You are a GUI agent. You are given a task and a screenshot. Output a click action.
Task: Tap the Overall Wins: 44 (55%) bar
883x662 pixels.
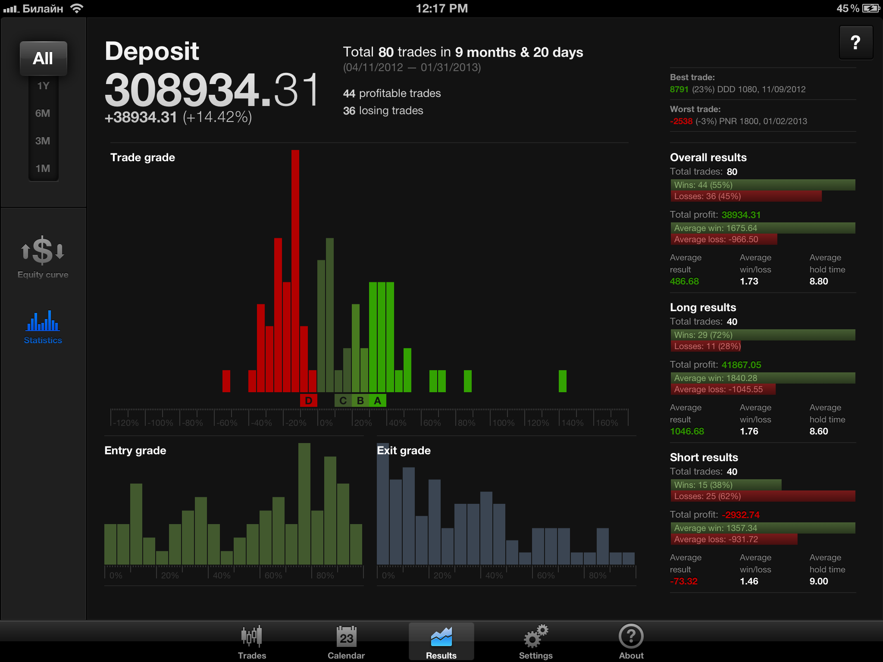(763, 185)
